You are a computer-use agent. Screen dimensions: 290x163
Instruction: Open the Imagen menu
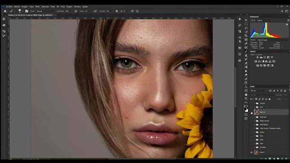[x=25, y=7]
